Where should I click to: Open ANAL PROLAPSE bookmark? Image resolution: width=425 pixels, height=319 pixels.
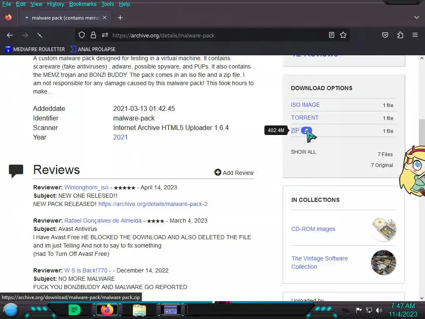[93, 49]
